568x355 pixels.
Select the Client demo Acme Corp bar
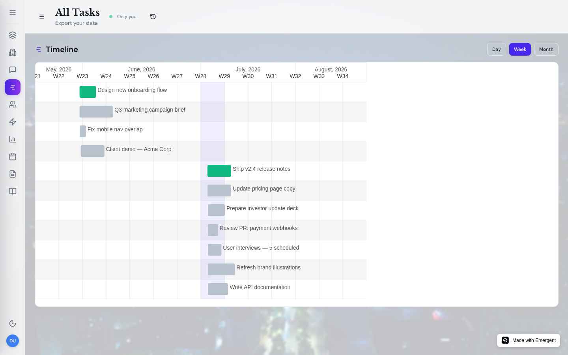coord(93,151)
